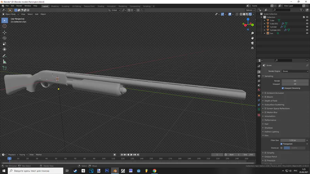Image resolution: width=310 pixels, height=174 pixels.
Task: Open the Output properties tab
Action: [x=259, y=76]
